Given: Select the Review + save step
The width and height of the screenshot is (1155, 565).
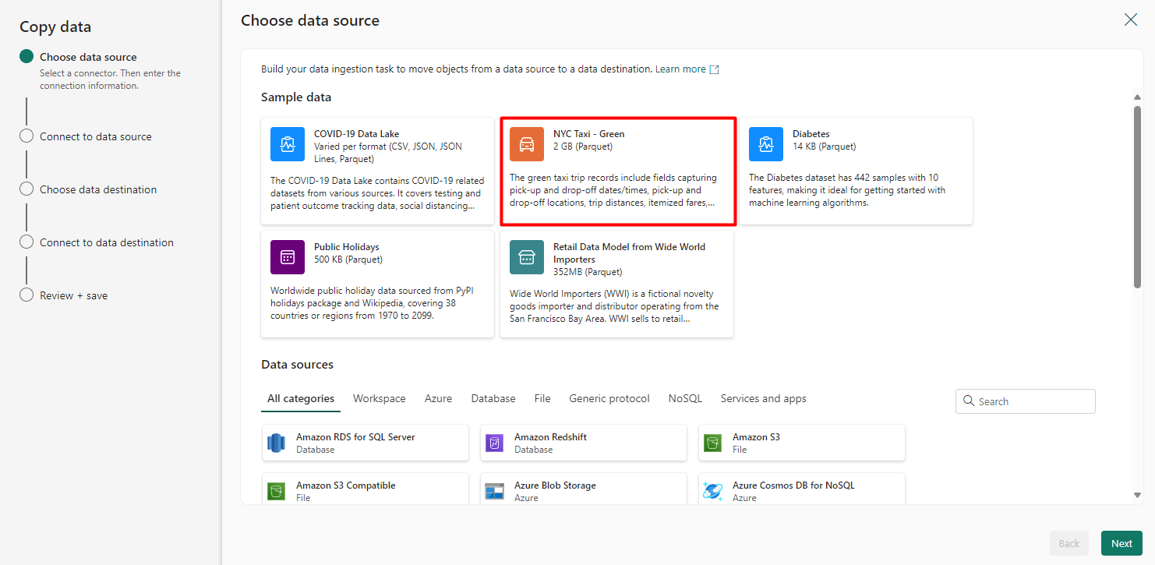Looking at the screenshot, I should click(x=73, y=295).
